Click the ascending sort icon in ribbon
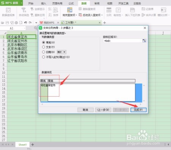 pos(50,9)
